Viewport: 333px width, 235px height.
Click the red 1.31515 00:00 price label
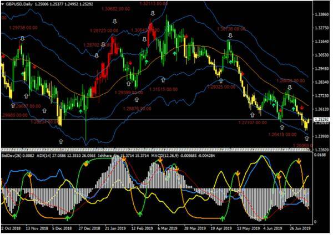(163, 89)
